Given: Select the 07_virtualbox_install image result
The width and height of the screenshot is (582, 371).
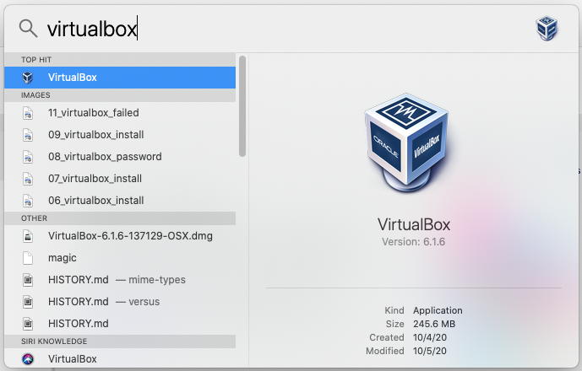Looking at the screenshot, I should coord(95,179).
